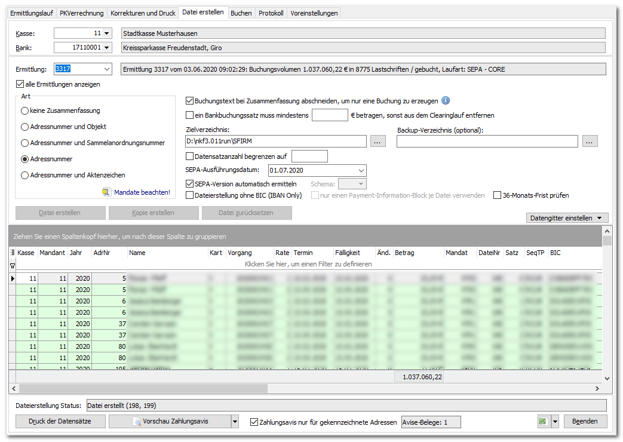623x442 pixels.
Task: Click the vertical scrollbar's down arrow
Action: tap(607, 379)
